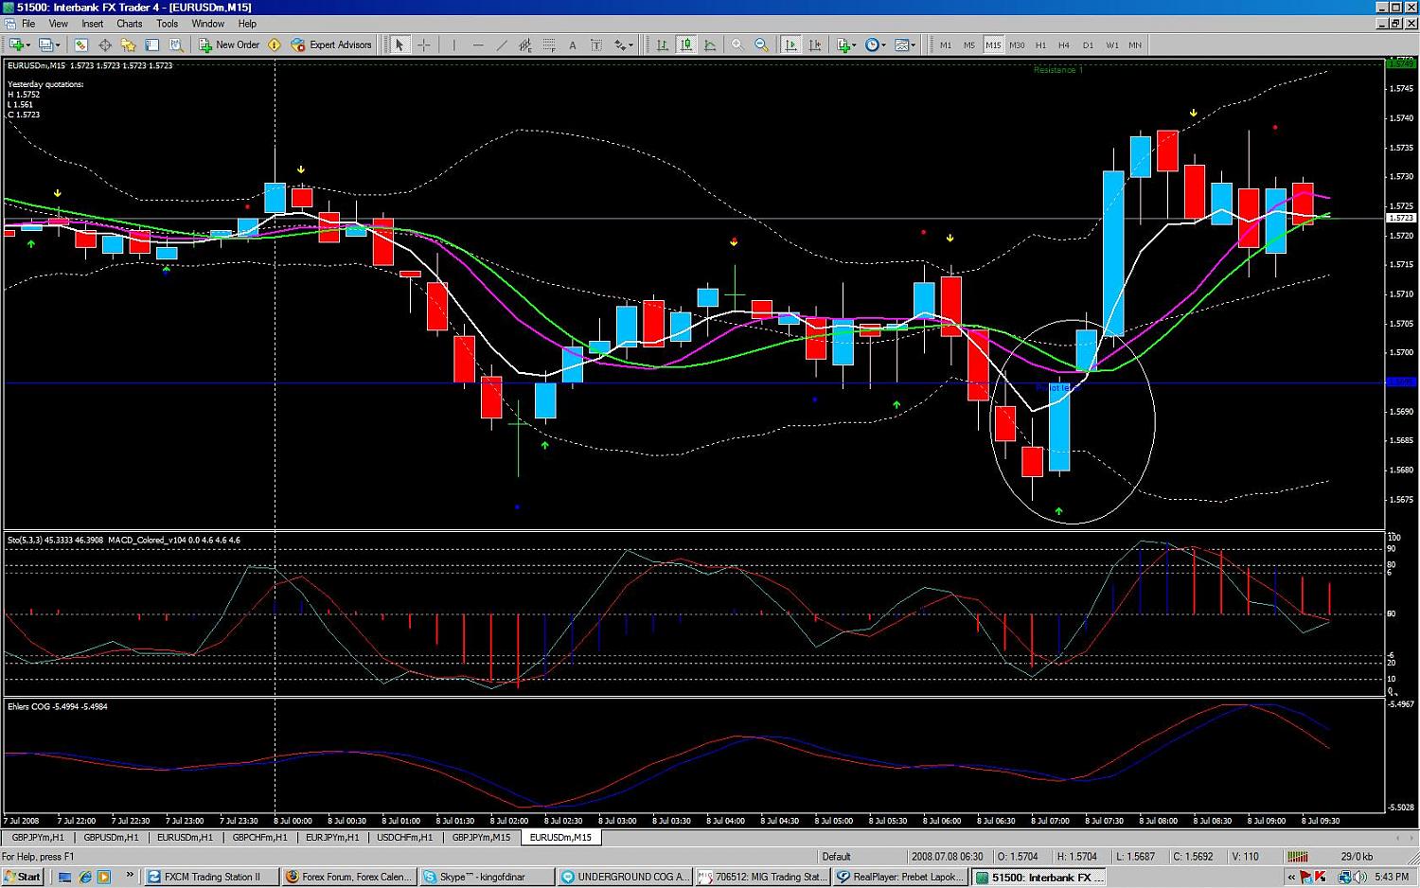Set timeframe to H4

tap(1064, 44)
